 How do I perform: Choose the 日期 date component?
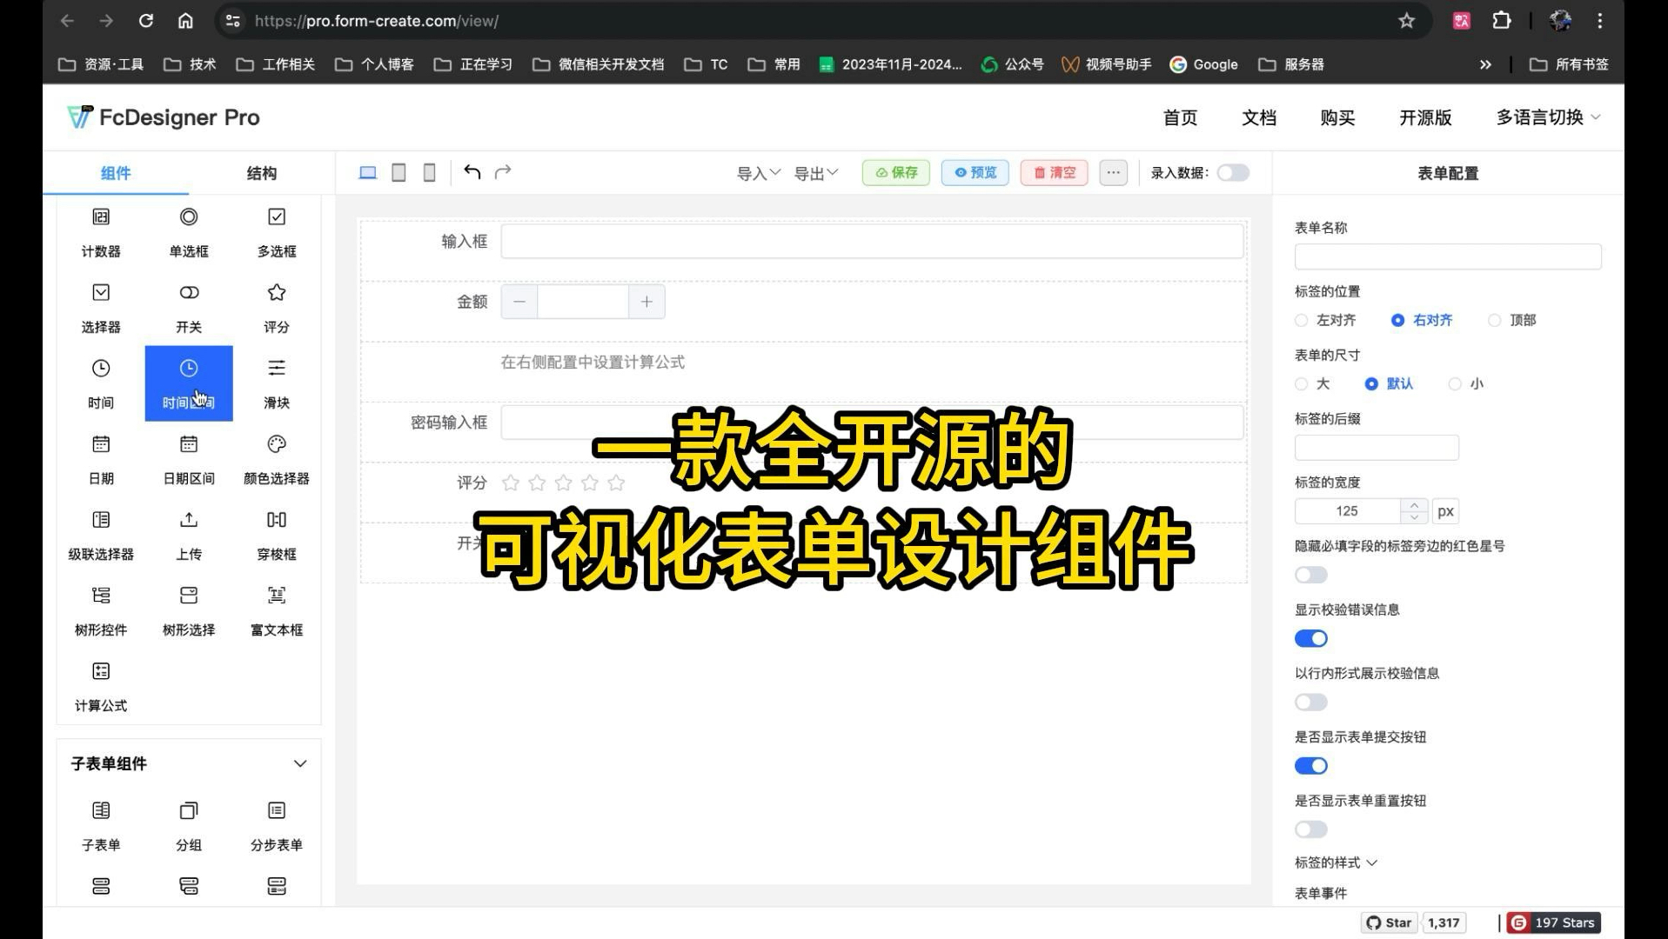(x=101, y=459)
